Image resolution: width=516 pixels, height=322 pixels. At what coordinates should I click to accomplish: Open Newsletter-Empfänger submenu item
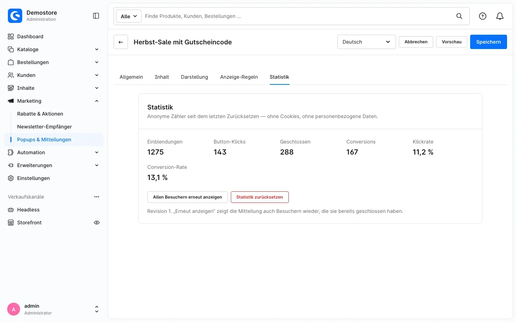coord(44,127)
